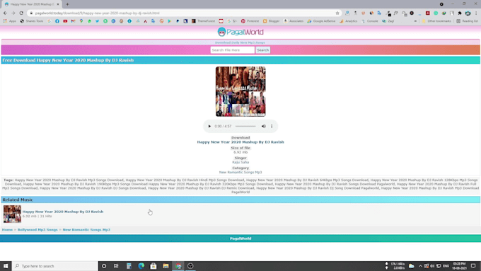Open Microsoft Store from the taskbar
481x271 pixels.
click(153, 266)
